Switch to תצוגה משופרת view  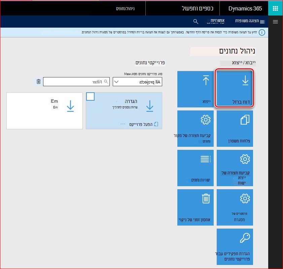[x=250, y=21]
